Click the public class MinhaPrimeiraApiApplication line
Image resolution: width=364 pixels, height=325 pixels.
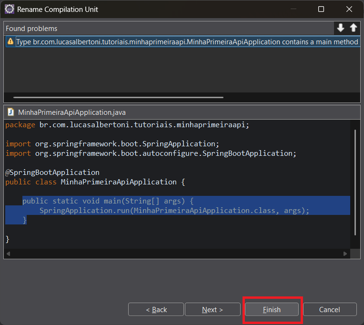point(95,182)
